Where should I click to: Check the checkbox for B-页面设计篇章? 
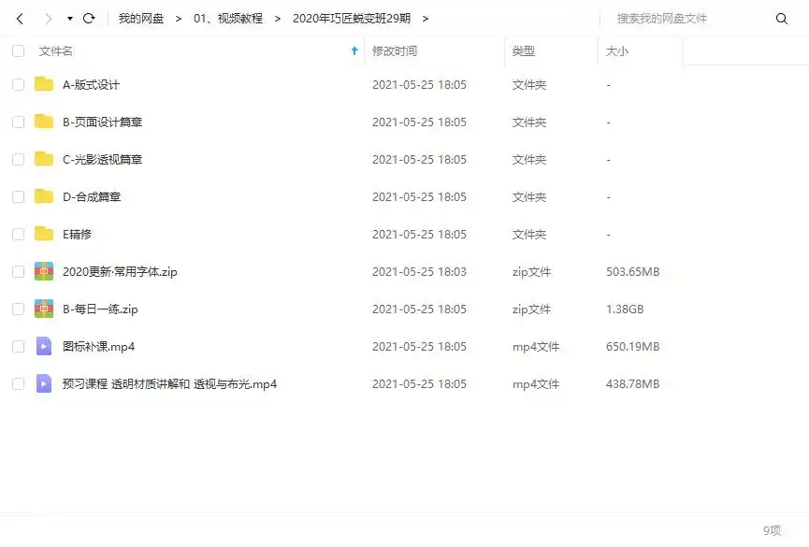pos(16,122)
